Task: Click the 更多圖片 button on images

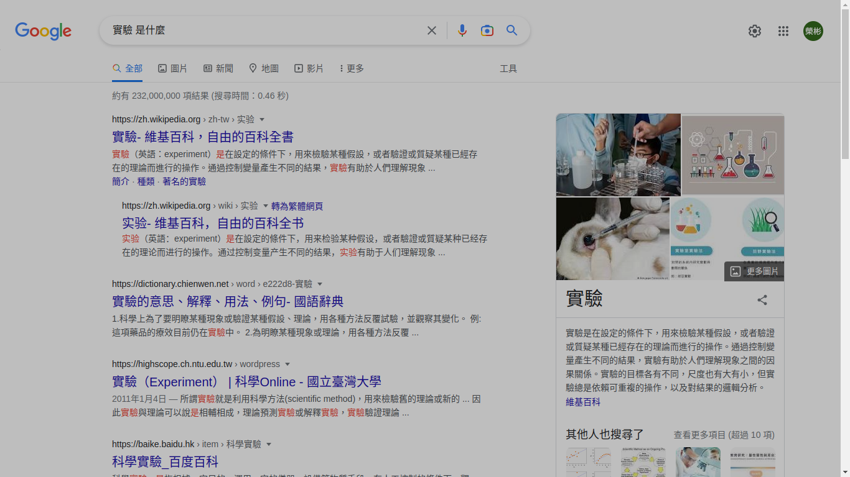Action: 754,271
